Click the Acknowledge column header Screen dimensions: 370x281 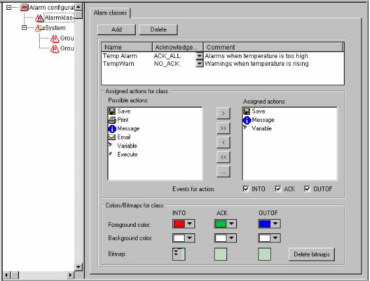tap(177, 48)
